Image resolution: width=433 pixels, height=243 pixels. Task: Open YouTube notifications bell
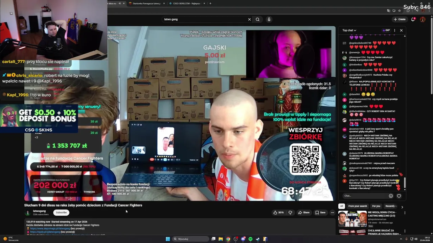pos(413,19)
